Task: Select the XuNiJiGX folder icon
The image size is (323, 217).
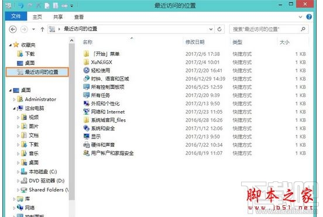Action: pos(87,62)
